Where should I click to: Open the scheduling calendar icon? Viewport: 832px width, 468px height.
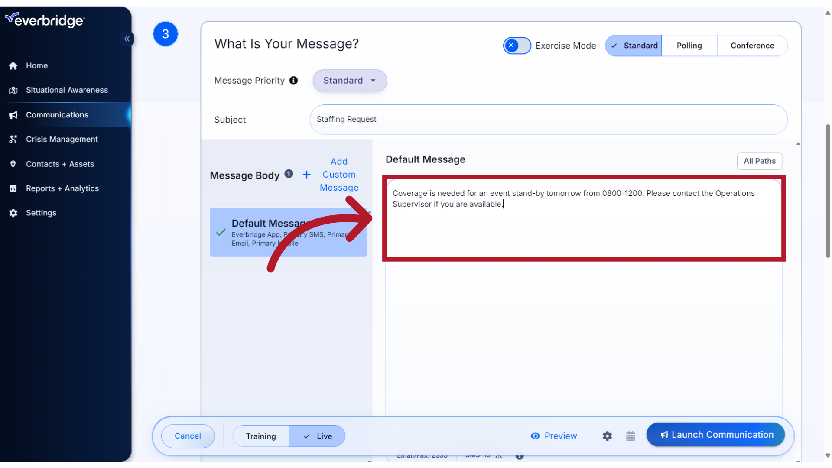coord(630,436)
